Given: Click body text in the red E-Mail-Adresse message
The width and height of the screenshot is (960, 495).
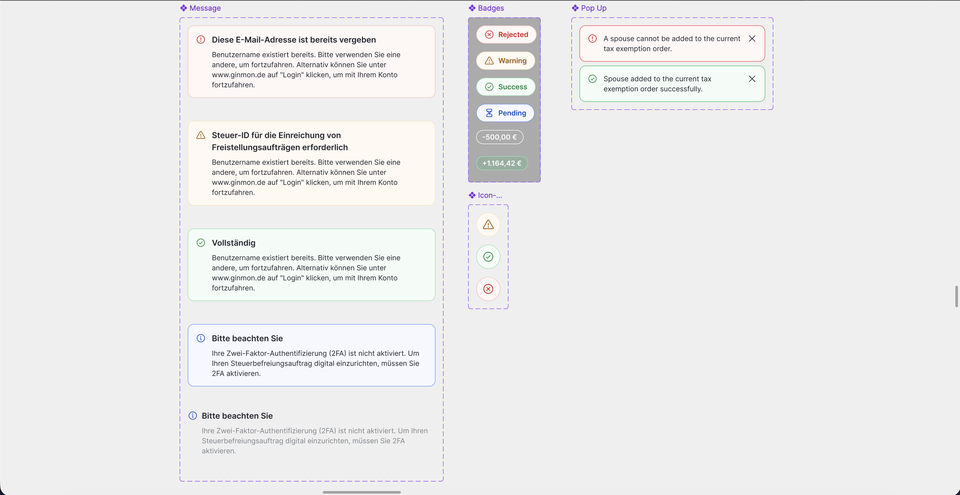Looking at the screenshot, I should [306, 70].
